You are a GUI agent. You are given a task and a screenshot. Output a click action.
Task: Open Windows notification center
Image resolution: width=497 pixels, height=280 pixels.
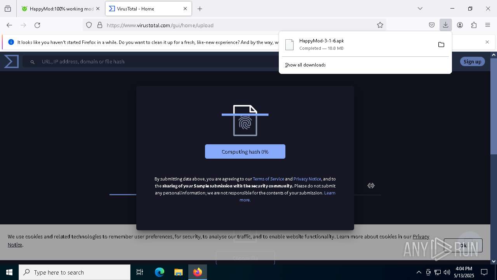pos(484,272)
